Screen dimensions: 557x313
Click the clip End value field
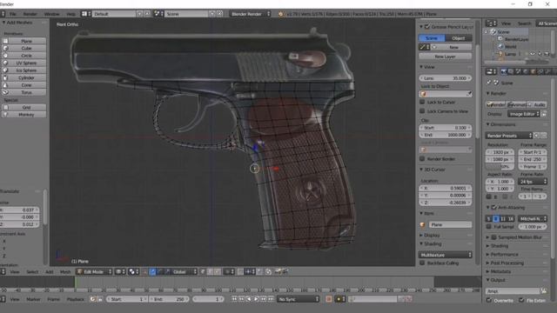[x=445, y=135]
